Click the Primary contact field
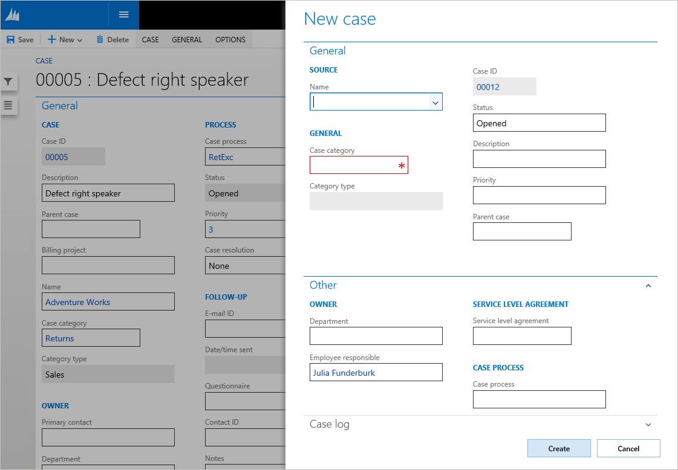 click(108, 437)
